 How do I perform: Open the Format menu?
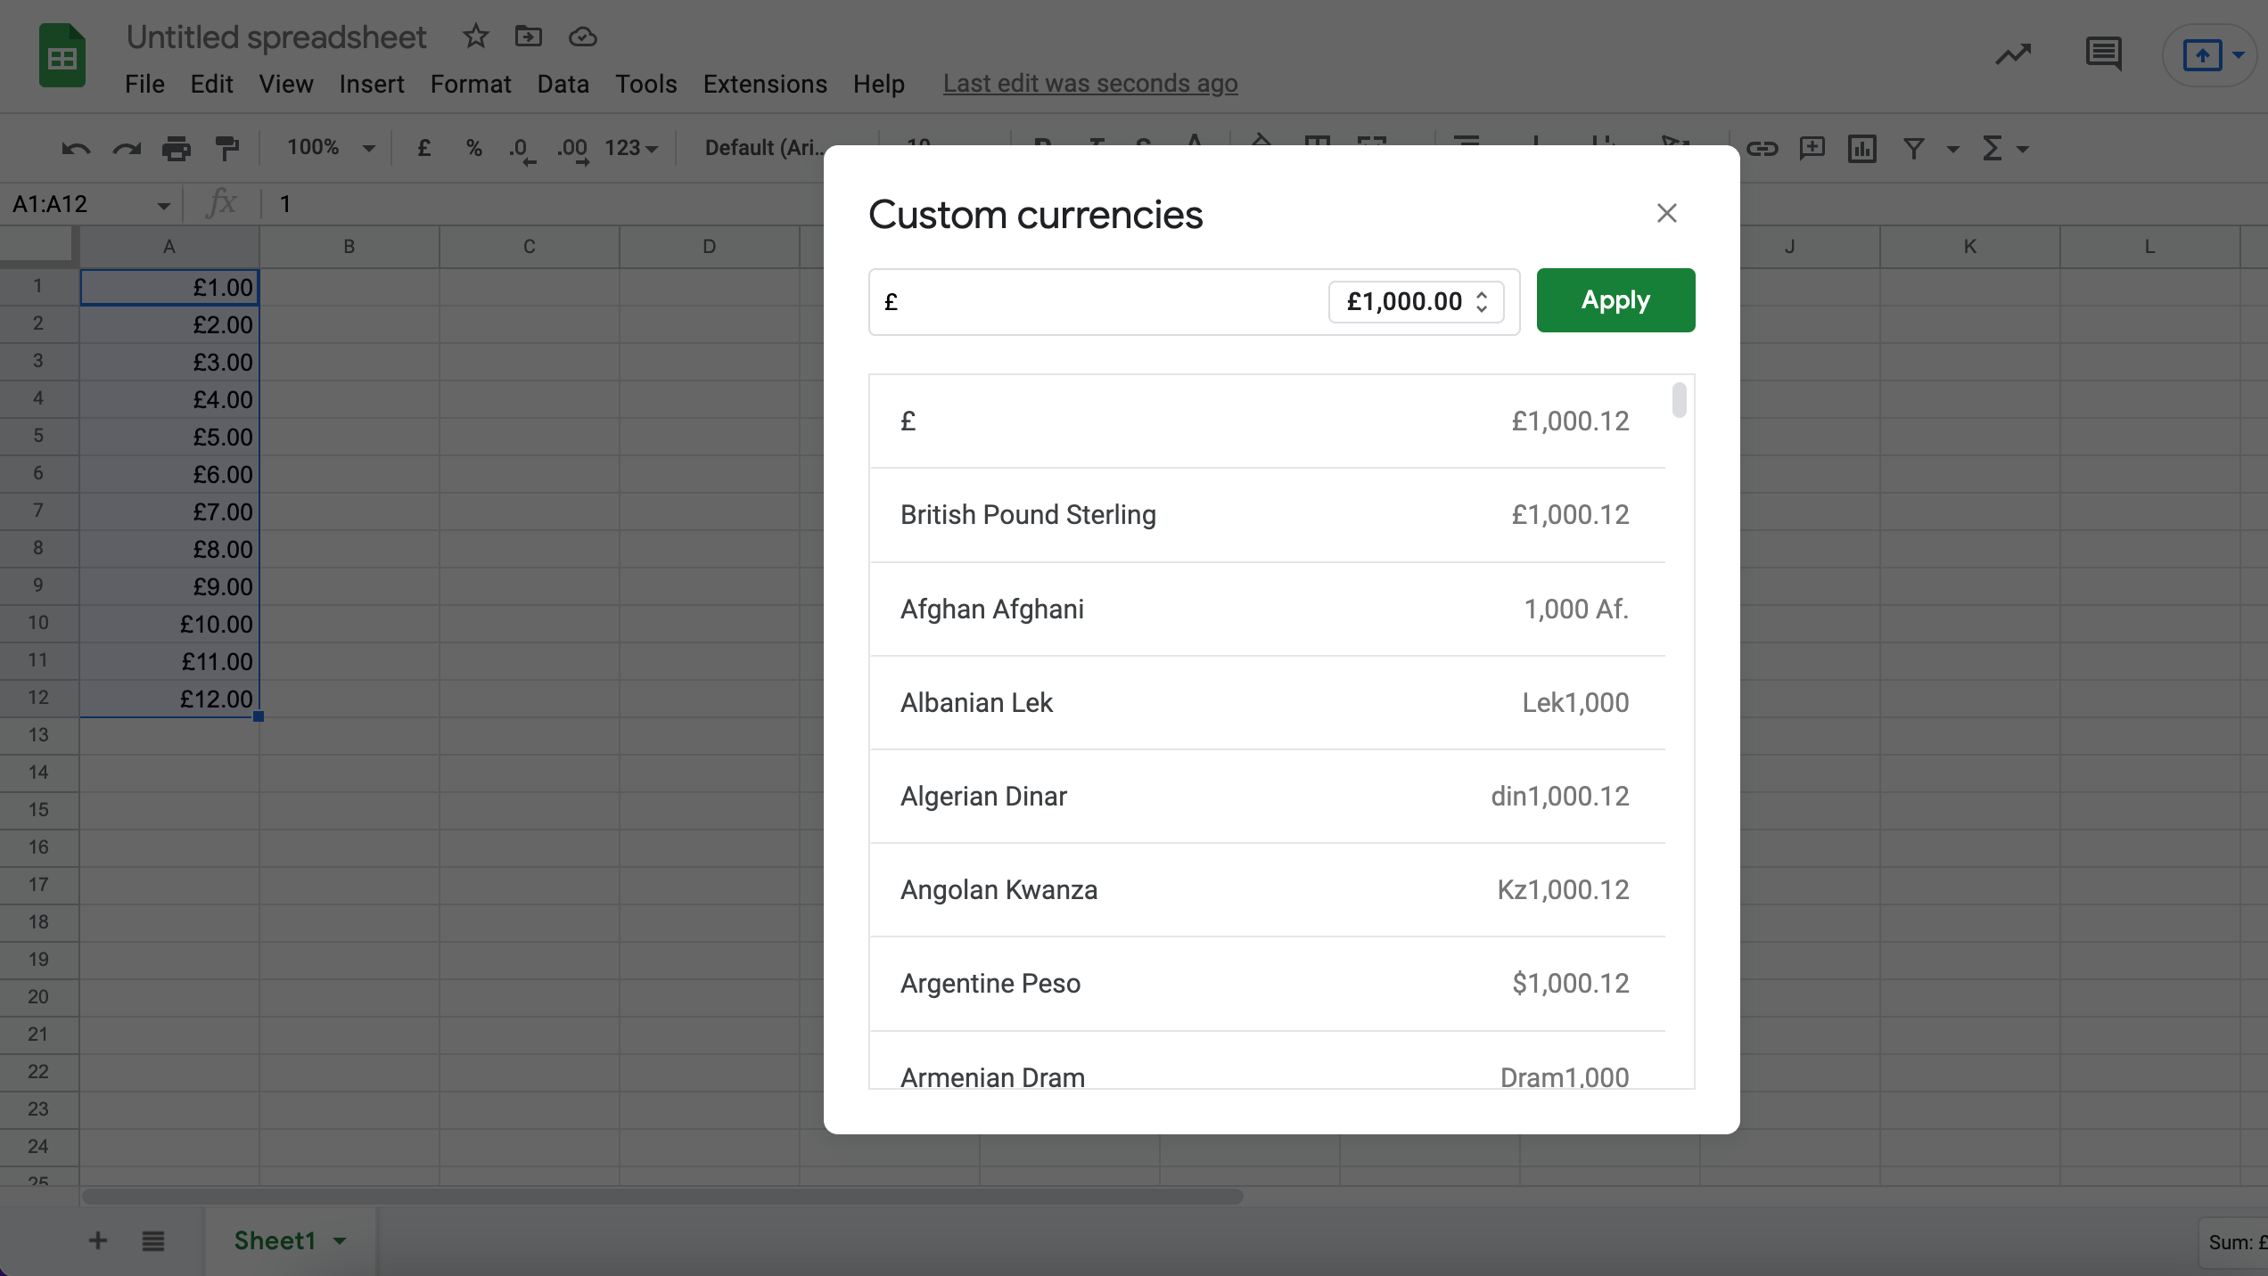point(471,83)
